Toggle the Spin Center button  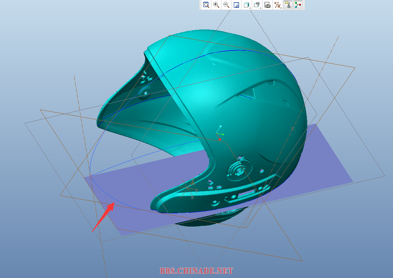point(298,5)
